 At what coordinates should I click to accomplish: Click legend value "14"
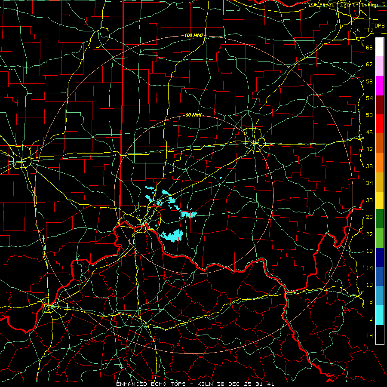coord(369,268)
